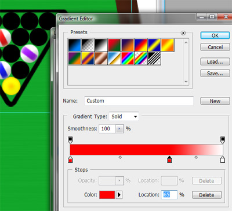Select the yellow-violet-orange-blue gradient preset
This screenshot has width=232, height=211.
(88, 59)
